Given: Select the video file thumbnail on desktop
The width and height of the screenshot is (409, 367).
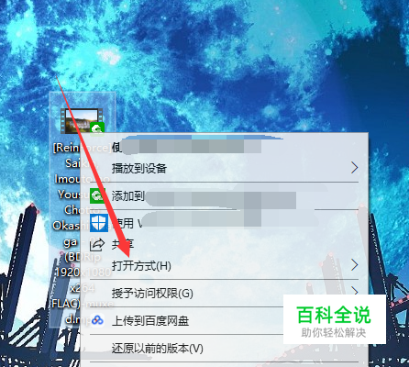Looking at the screenshot, I should (x=82, y=121).
